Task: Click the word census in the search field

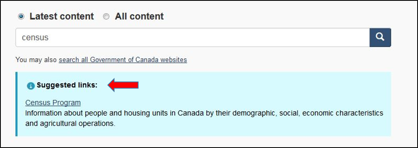Action: (x=35, y=38)
